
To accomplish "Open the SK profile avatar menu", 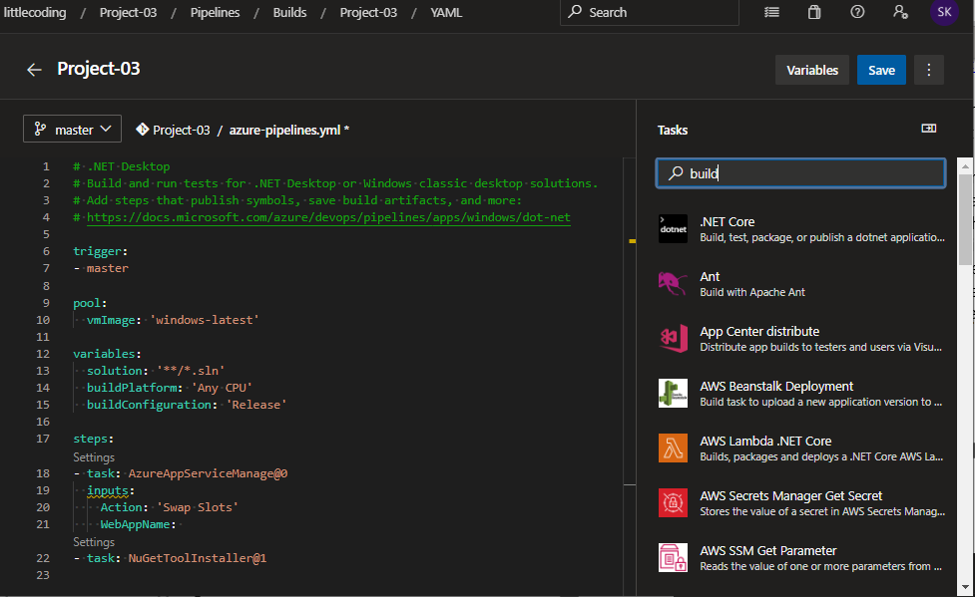I will [944, 12].
